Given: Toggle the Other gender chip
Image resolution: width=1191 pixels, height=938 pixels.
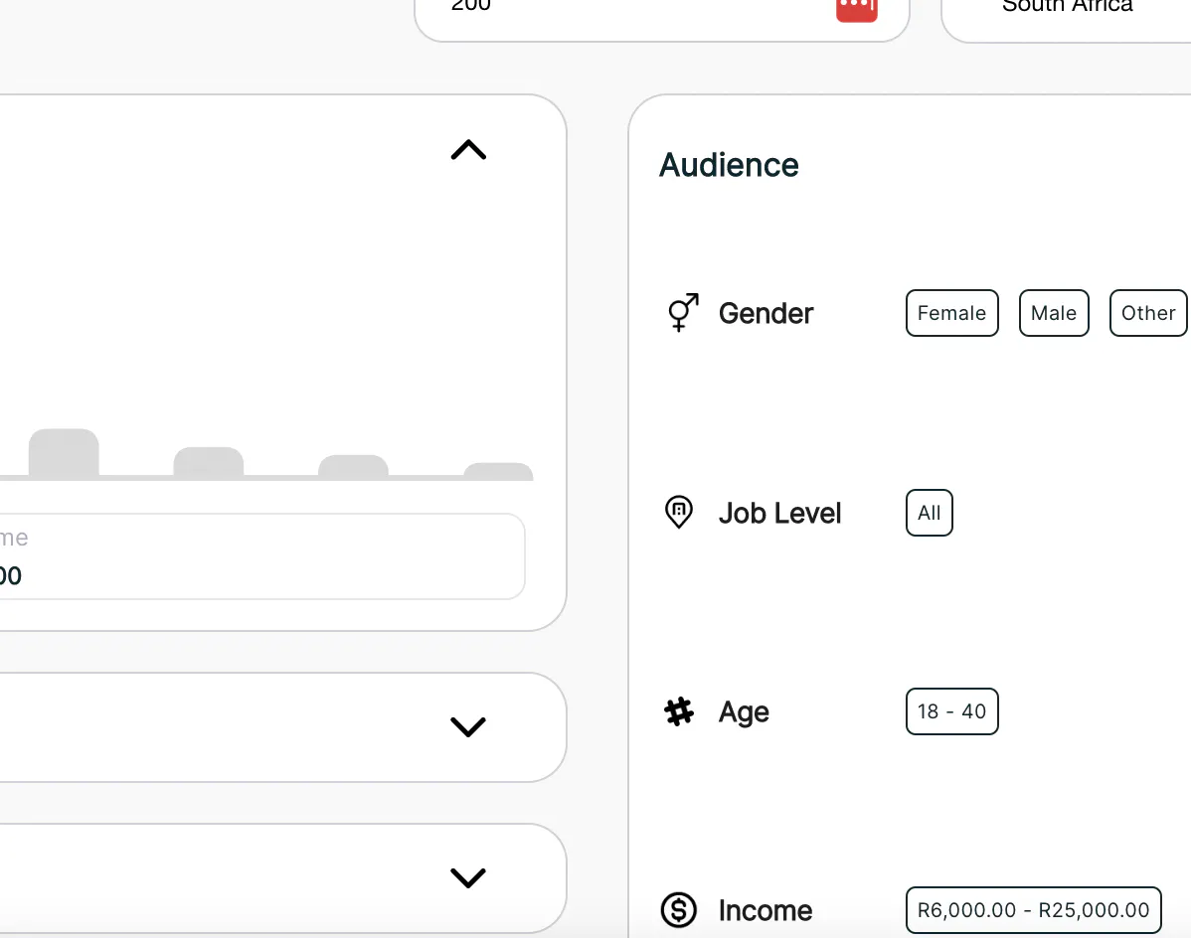Looking at the screenshot, I should [1148, 313].
